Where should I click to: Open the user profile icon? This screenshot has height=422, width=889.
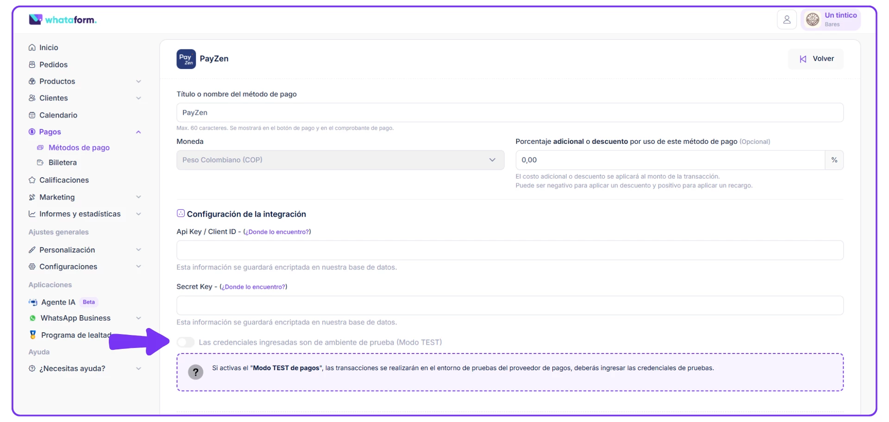pyautogui.click(x=786, y=19)
